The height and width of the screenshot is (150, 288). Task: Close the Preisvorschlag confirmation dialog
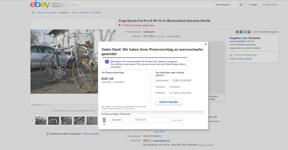[x=206, y=44]
